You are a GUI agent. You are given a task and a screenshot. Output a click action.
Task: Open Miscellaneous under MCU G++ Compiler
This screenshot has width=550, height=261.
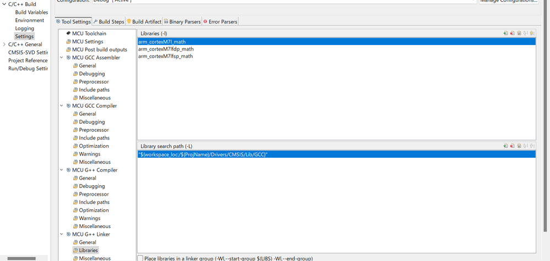(x=91, y=227)
